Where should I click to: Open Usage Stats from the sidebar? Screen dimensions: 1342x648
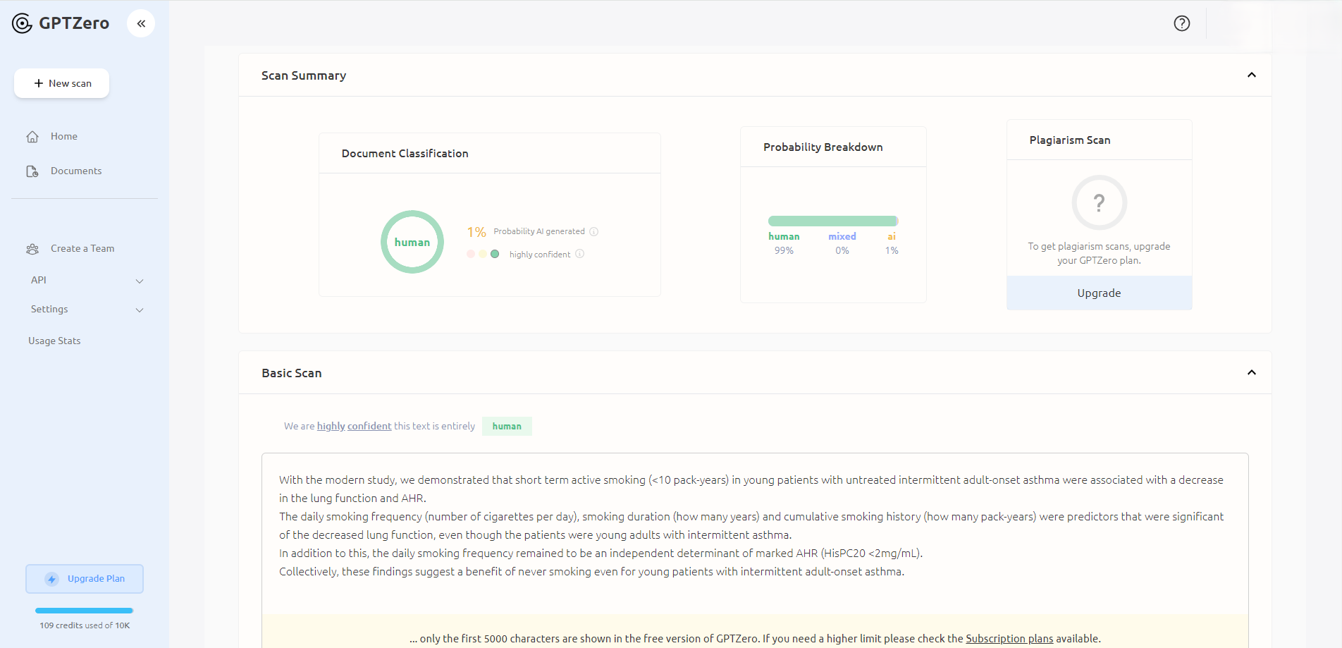[54, 341]
